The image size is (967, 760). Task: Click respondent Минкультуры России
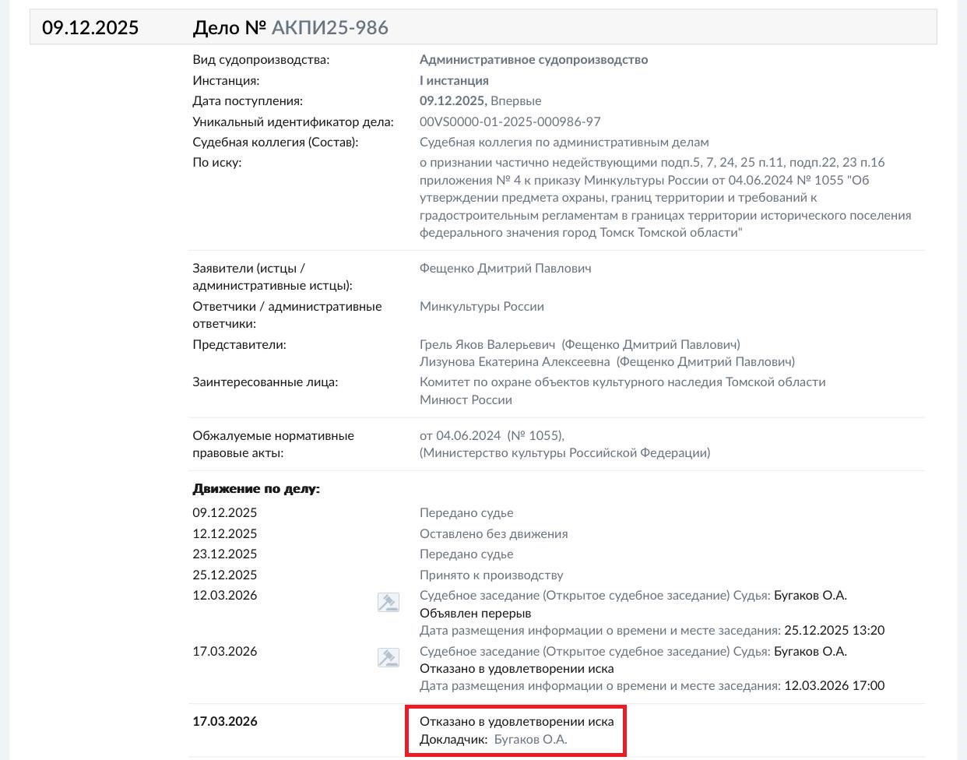pos(481,307)
